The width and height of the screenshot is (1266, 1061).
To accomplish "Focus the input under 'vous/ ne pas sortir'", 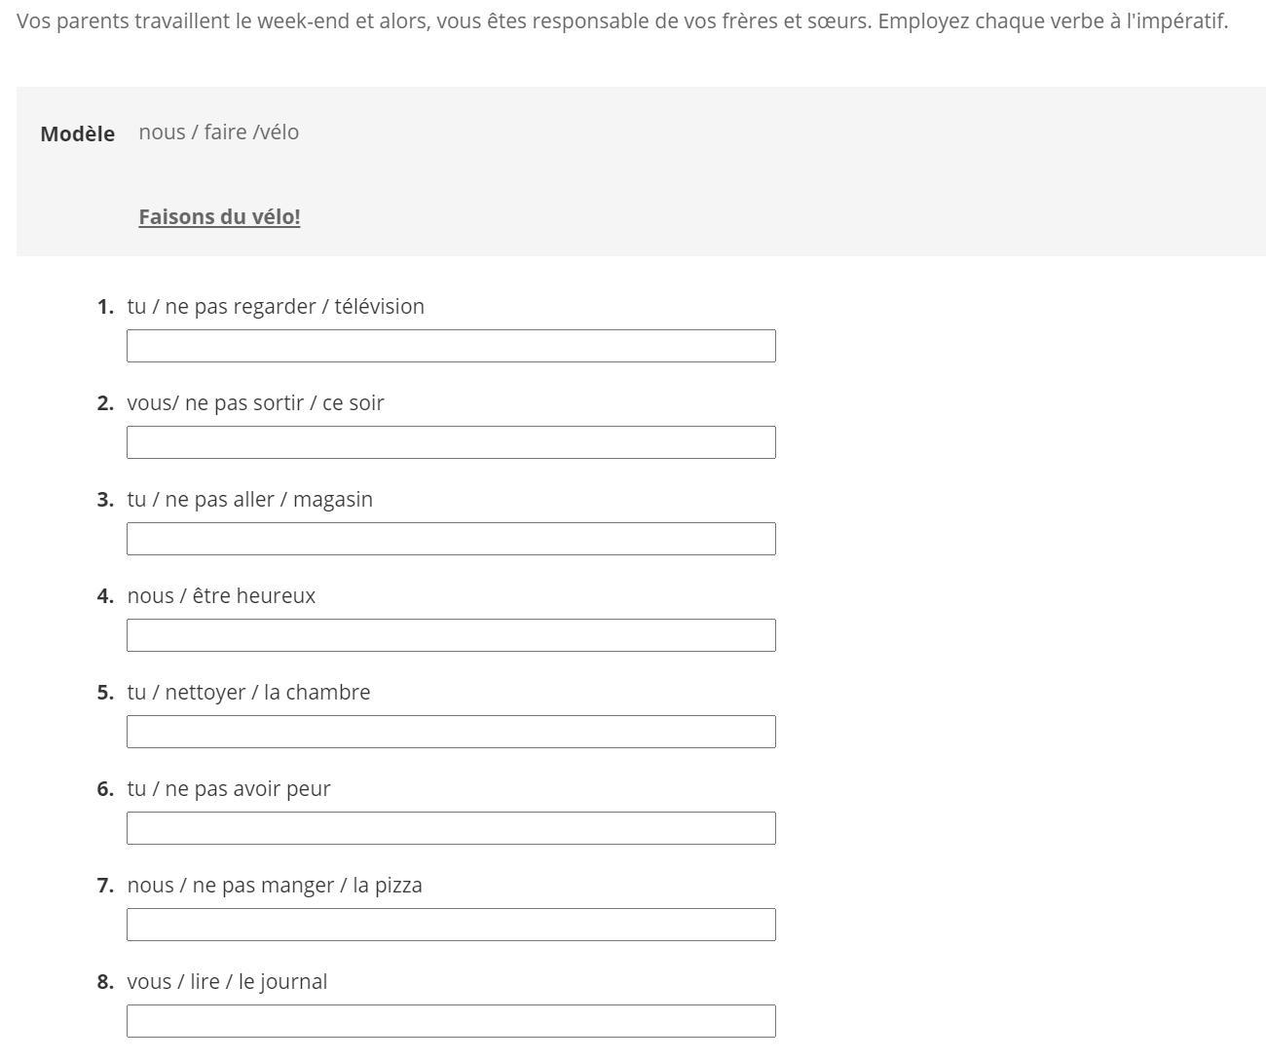I will tap(451, 442).
